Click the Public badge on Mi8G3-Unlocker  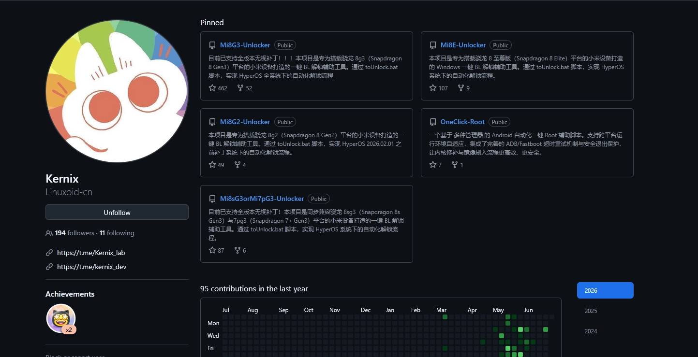[x=285, y=45]
